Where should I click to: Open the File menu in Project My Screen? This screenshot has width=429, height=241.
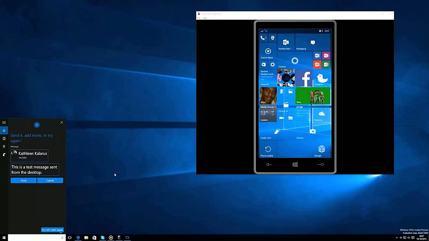[199, 18]
